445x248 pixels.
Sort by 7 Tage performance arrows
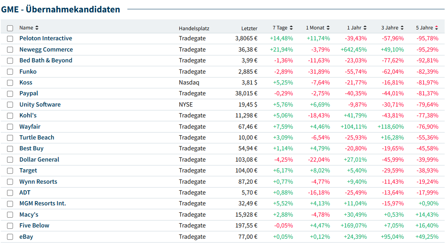[x=291, y=28]
